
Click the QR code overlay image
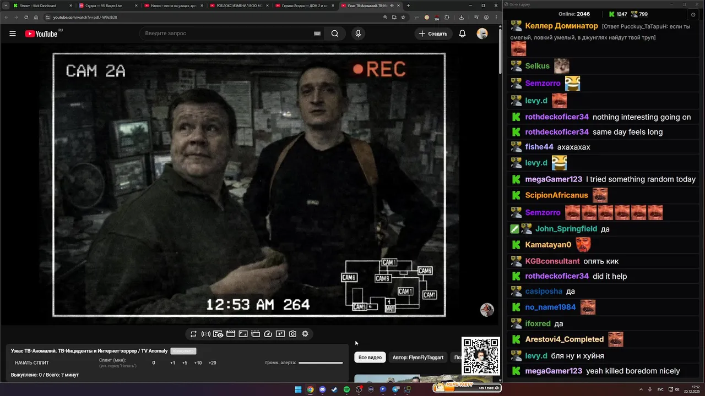point(481,356)
